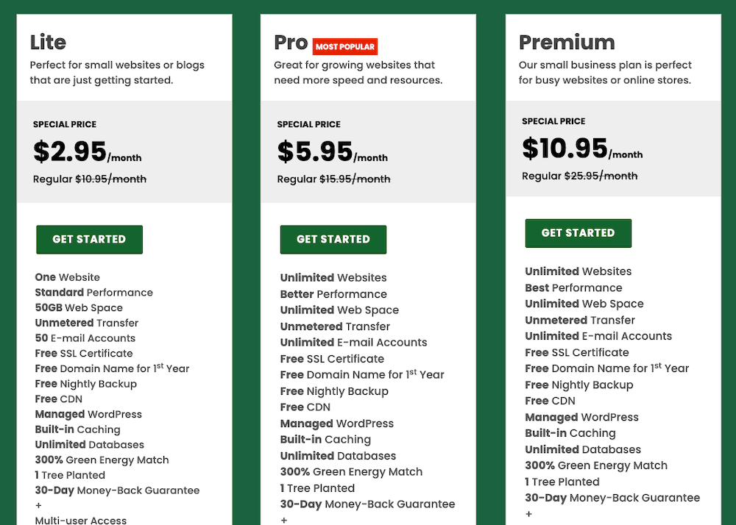Click the Premium plan GET STARTED button
Image resolution: width=736 pixels, height=525 pixels.
578,232
